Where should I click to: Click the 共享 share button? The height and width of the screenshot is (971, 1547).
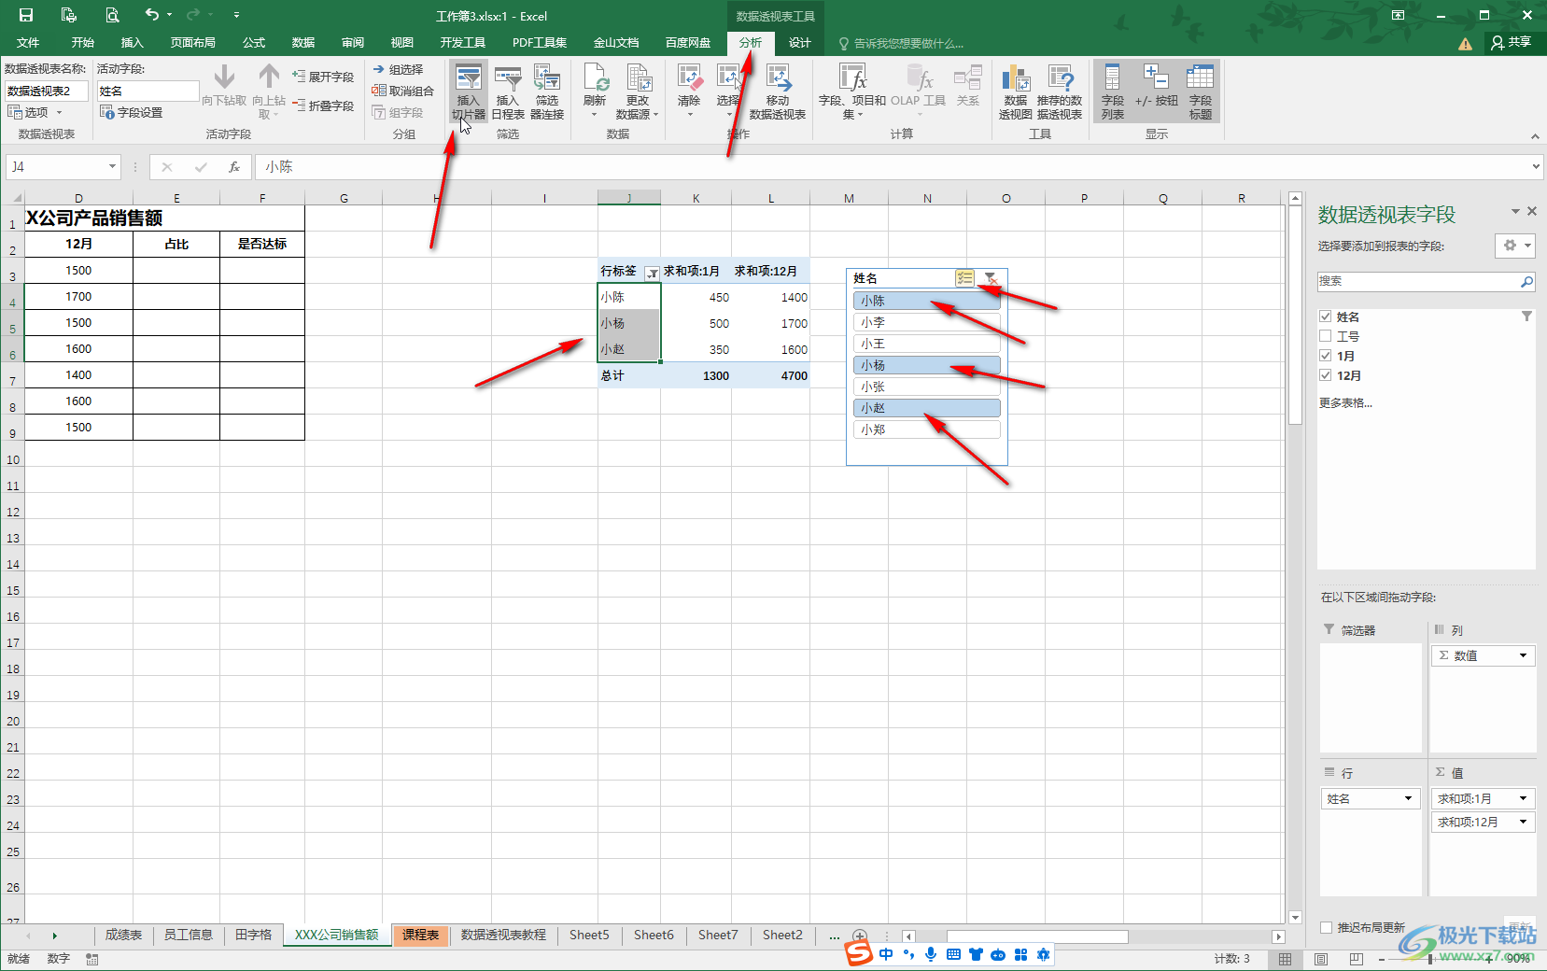click(1512, 43)
